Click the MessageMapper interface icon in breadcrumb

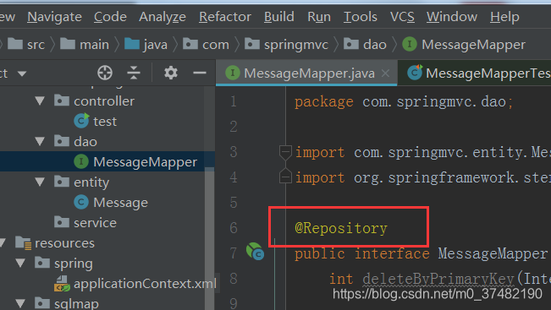point(410,45)
